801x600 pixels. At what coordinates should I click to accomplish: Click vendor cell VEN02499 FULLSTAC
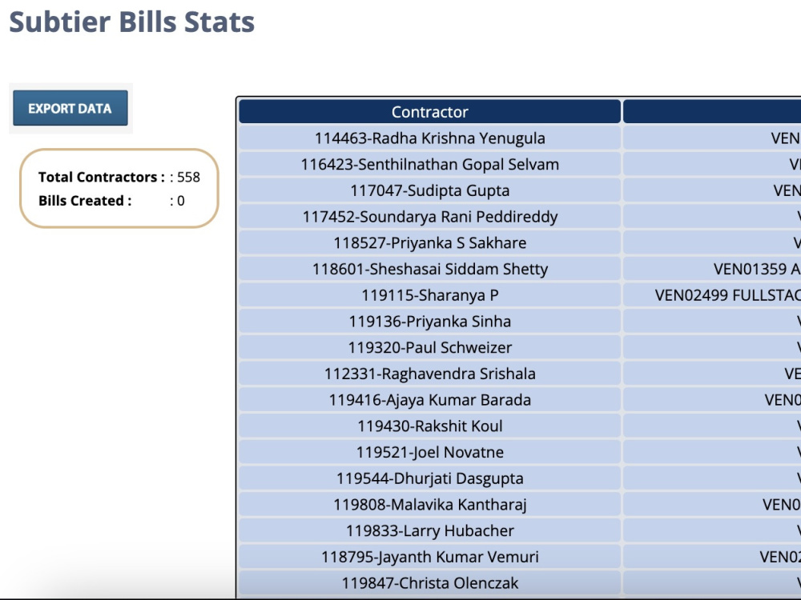coord(712,295)
